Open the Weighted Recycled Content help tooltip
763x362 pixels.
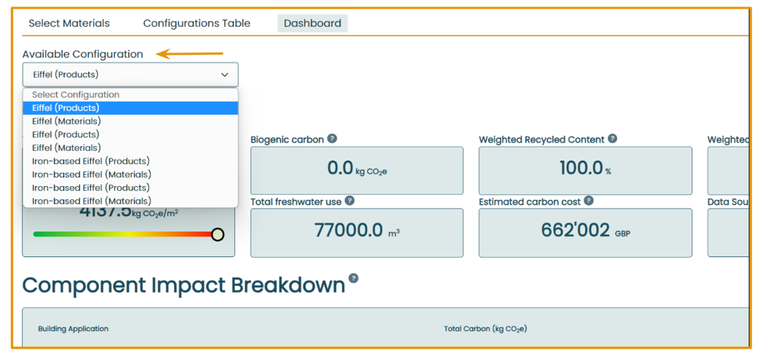(612, 139)
